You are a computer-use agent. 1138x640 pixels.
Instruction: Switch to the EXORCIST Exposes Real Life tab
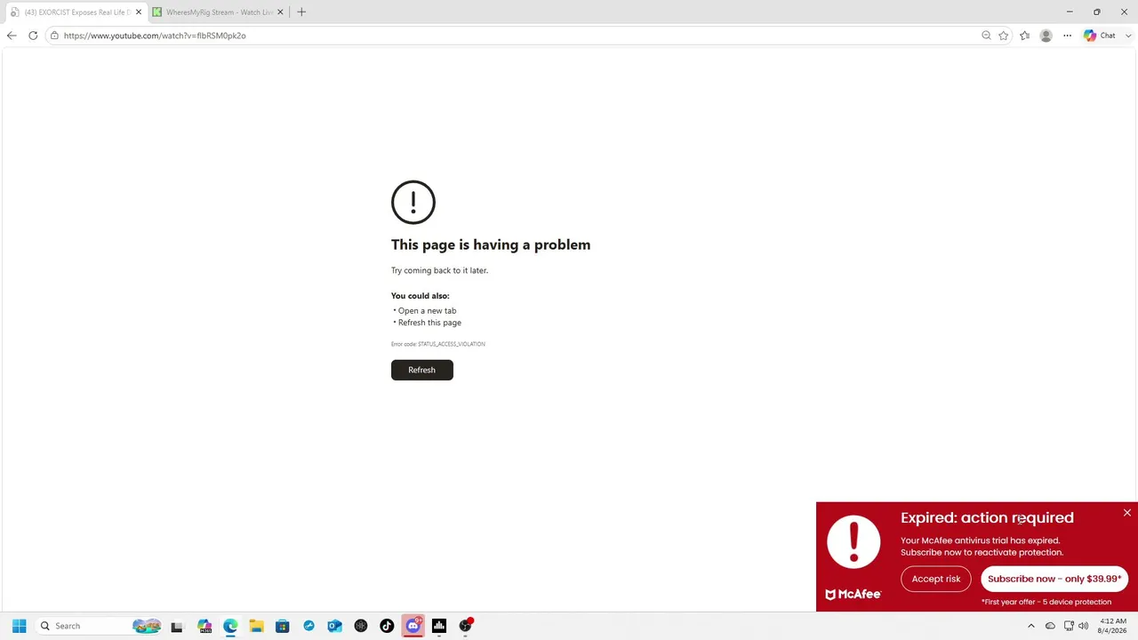(x=76, y=12)
